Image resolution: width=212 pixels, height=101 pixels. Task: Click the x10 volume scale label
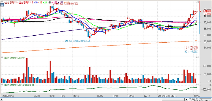[x=209, y=81]
